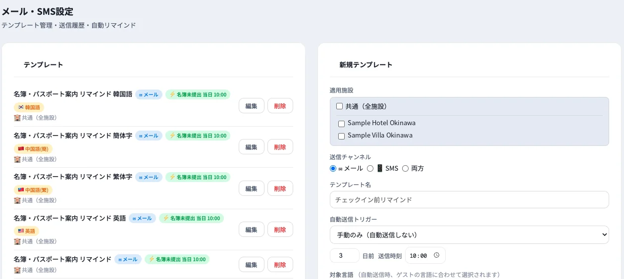This screenshot has width=624, height=279.
Task: Click the 名簿・パスポート案内 リマインド 簡体字 title
Action: [x=73, y=136]
